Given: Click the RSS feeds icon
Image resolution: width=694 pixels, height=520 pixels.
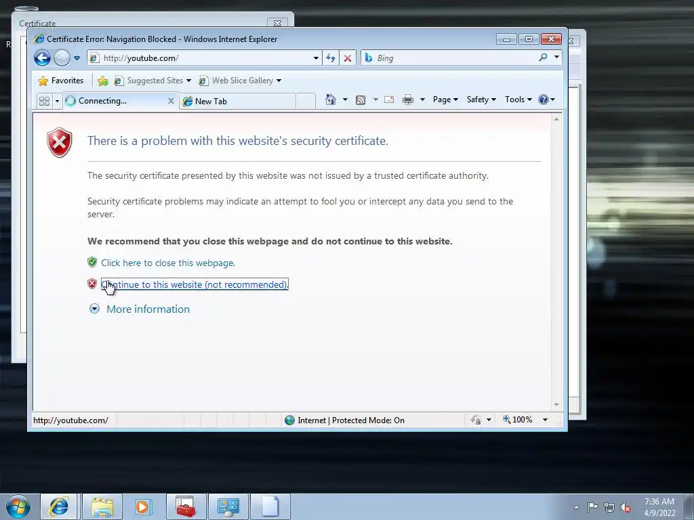Looking at the screenshot, I should click(361, 100).
